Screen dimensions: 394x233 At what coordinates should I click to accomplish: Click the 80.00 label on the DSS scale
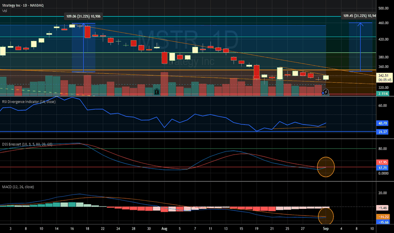click(x=383, y=149)
